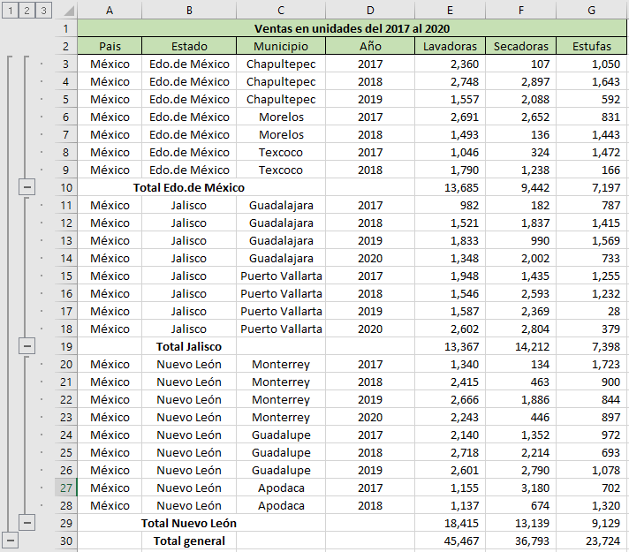
Task: Collapse the Total Nuevo León group
Action: pos(27,523)
